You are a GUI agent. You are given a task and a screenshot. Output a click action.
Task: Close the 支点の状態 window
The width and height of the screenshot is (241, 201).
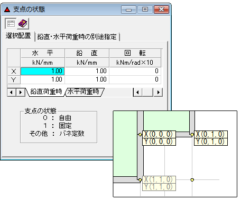[161, 9]
